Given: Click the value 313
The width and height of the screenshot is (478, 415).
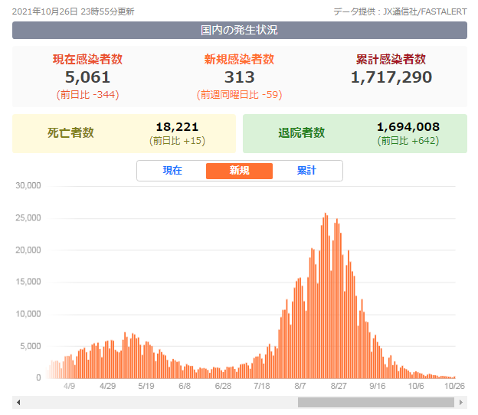Looking at the screenshot, I should pos(240,77).
